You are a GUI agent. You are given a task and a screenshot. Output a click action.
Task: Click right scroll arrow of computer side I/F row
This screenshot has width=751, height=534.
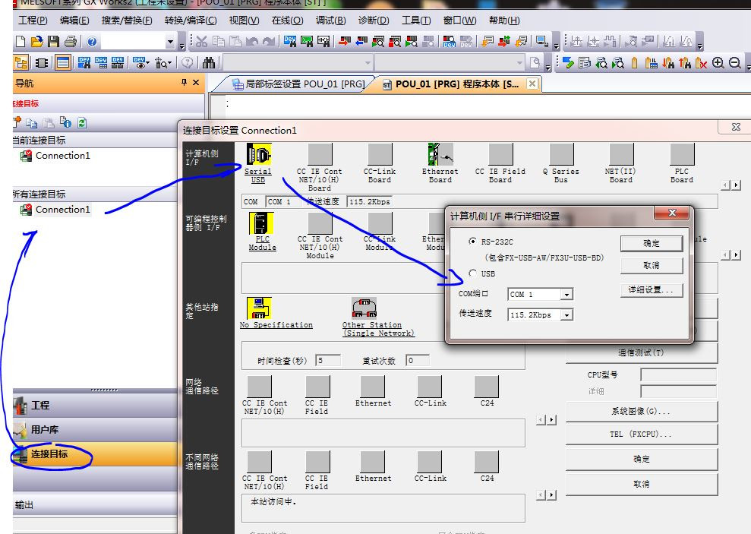tap(737, 185)
